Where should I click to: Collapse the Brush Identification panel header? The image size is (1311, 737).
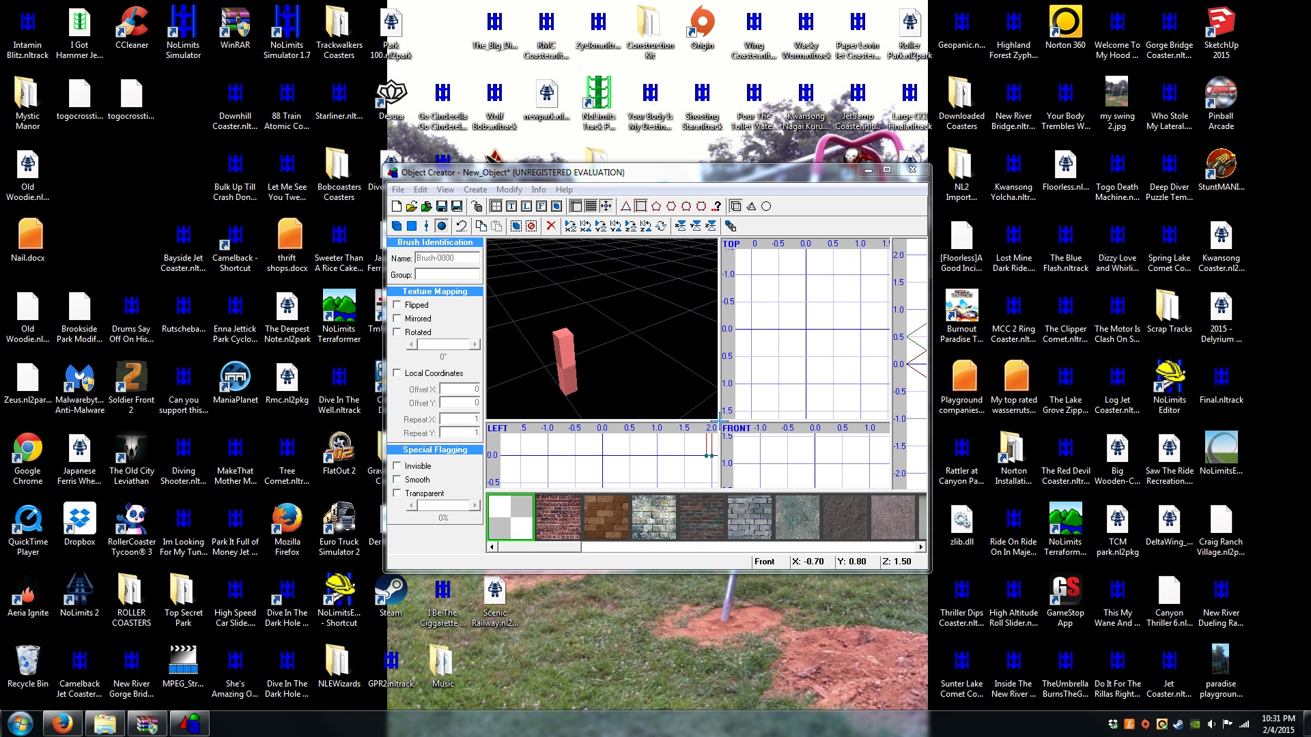[x=435, y=242]
